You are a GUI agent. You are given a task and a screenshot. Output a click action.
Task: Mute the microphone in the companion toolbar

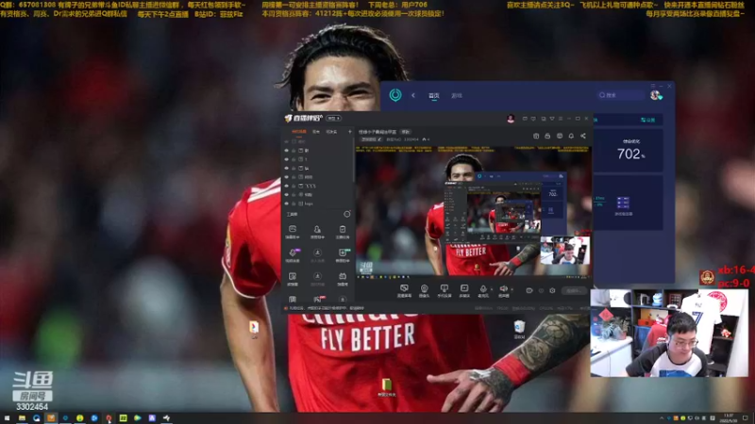coord(483,289)
